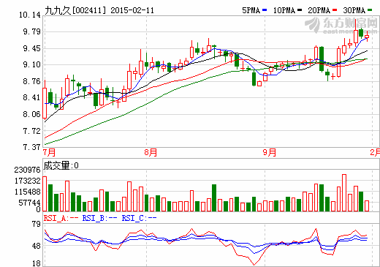Click the 8月 month label
The image size is (380, 267).
pyautogui.click(x=151, y=153)
